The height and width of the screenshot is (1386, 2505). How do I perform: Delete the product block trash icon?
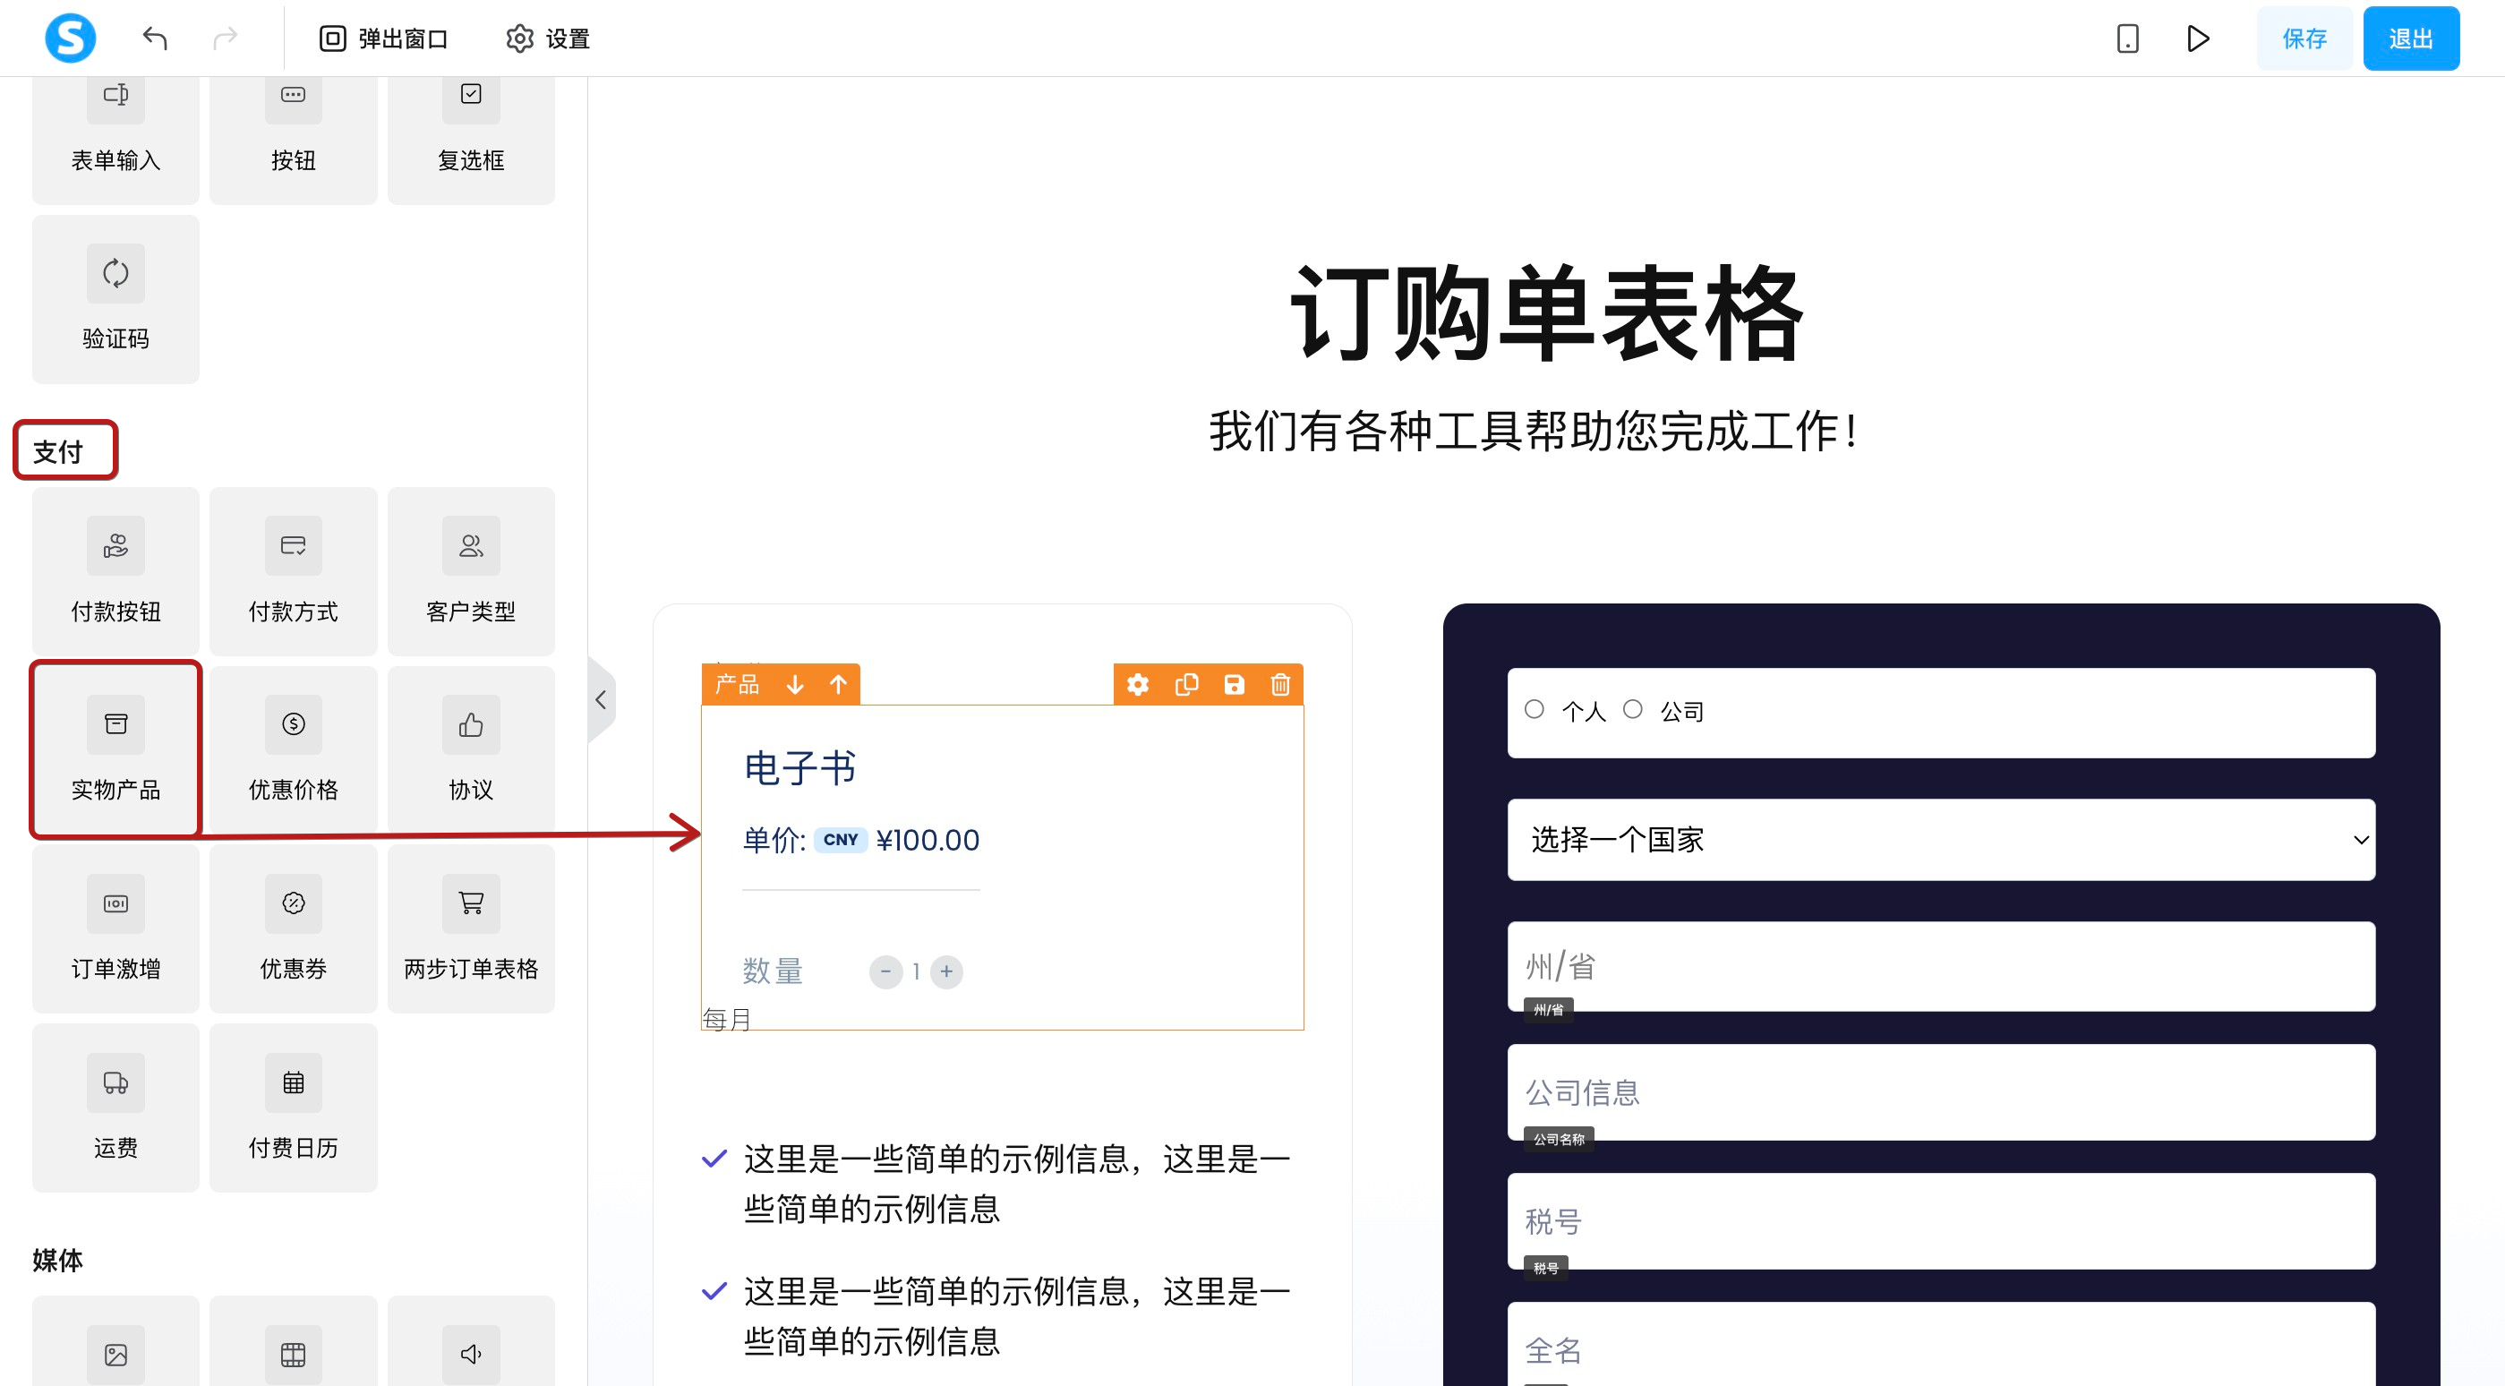pos(1279,685)
